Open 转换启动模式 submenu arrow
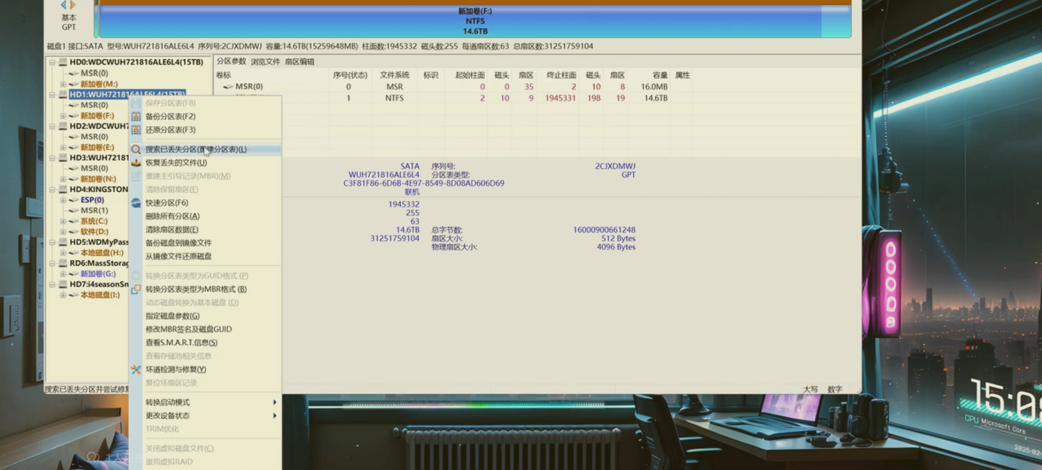 (x=275, y=402)
